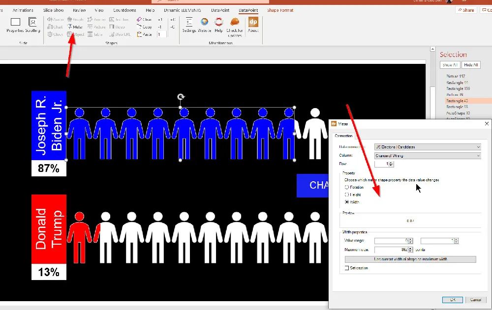Enable the Set caption checkbox
Image resolution: width=492 pixels, height=310 pixels.
347,268
